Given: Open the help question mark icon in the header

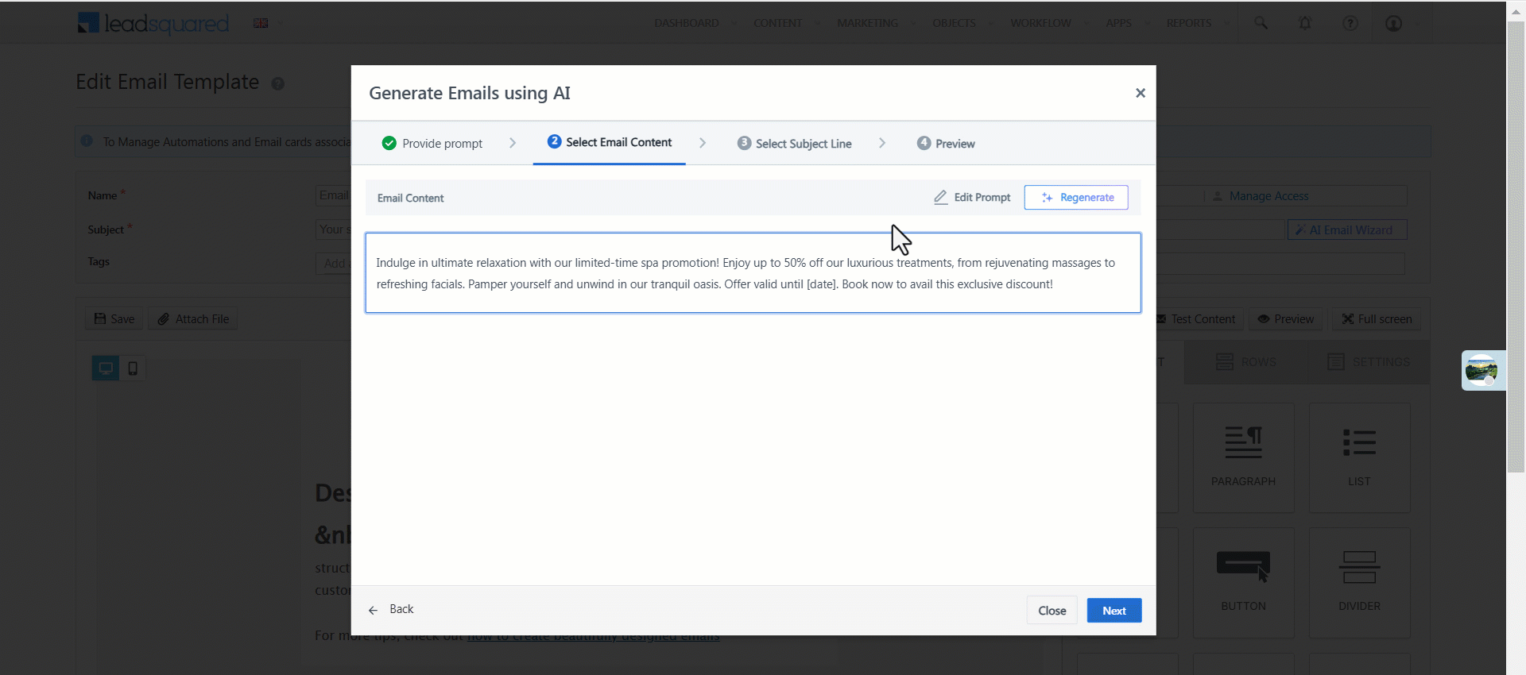Looking at the screenshot, I should (x=1350, y=23).
